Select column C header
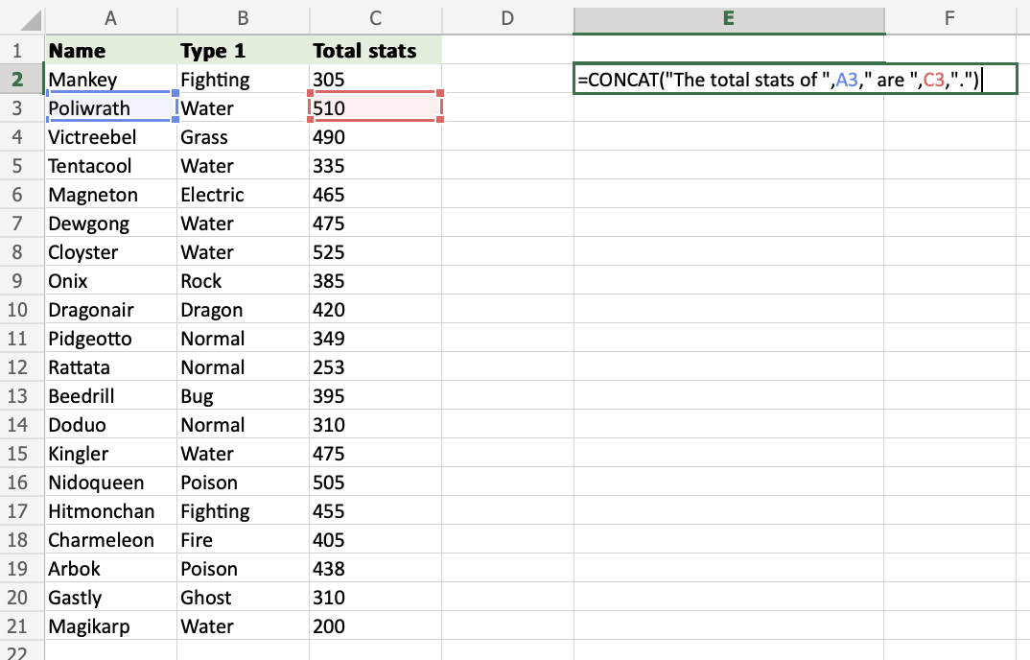The height and width of the screenshot is (660, 1030). tap(375, 18)
